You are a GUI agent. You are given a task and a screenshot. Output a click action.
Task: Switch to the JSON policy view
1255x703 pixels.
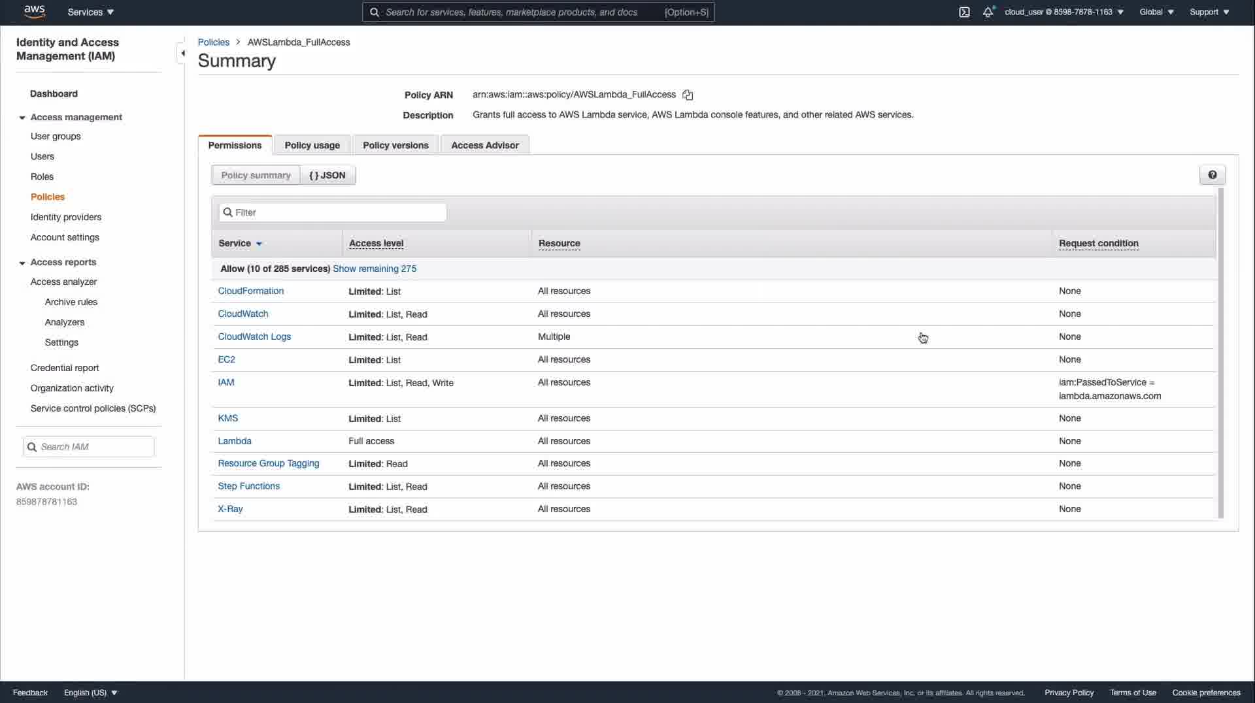click(x=327, y=175)
